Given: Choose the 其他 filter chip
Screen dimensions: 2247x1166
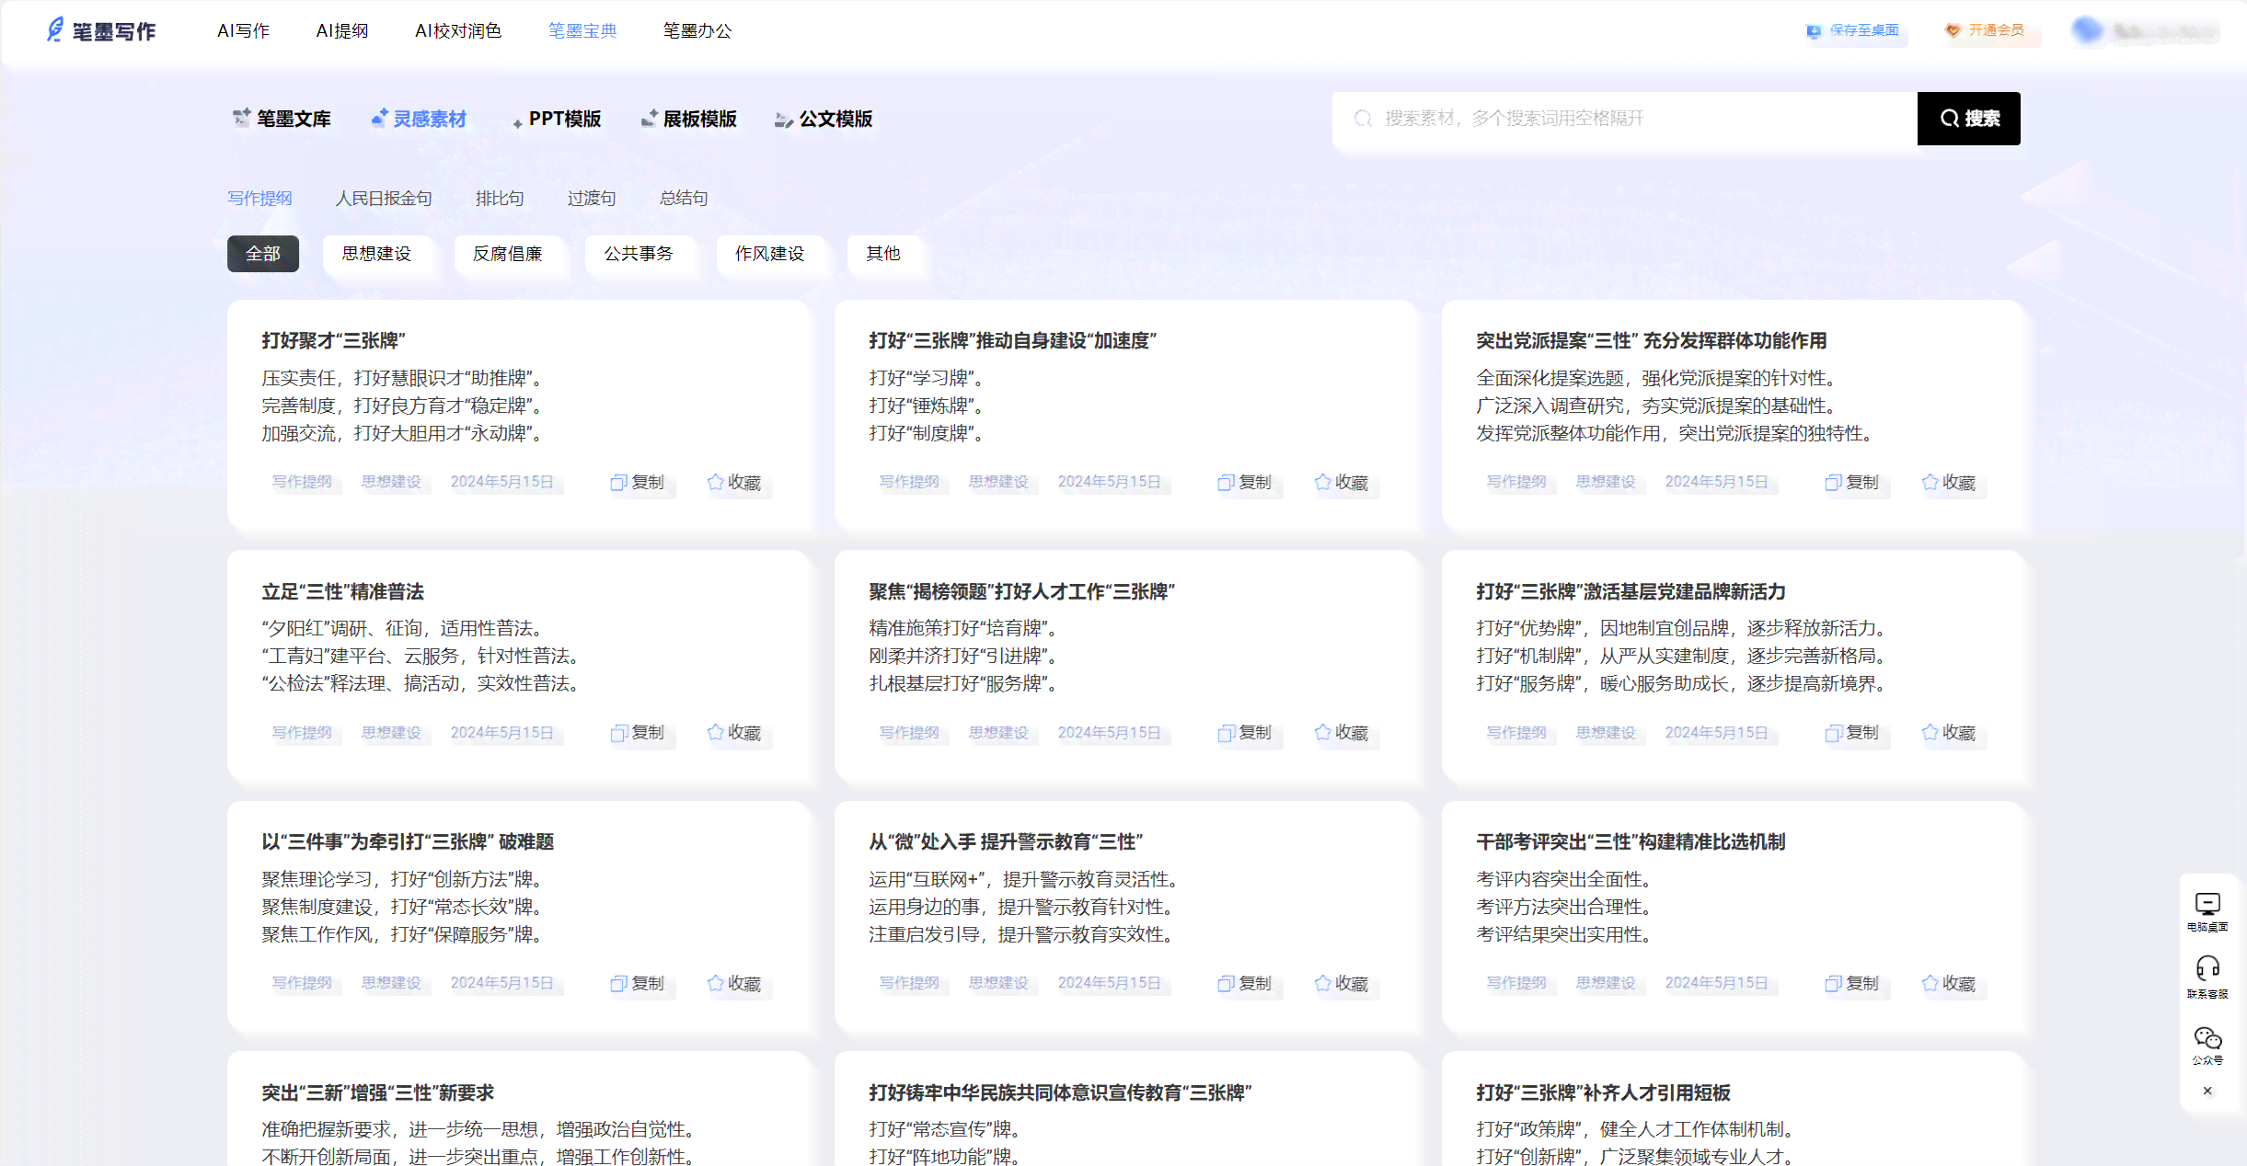Looking at the screenshot, I should (883, 254).
